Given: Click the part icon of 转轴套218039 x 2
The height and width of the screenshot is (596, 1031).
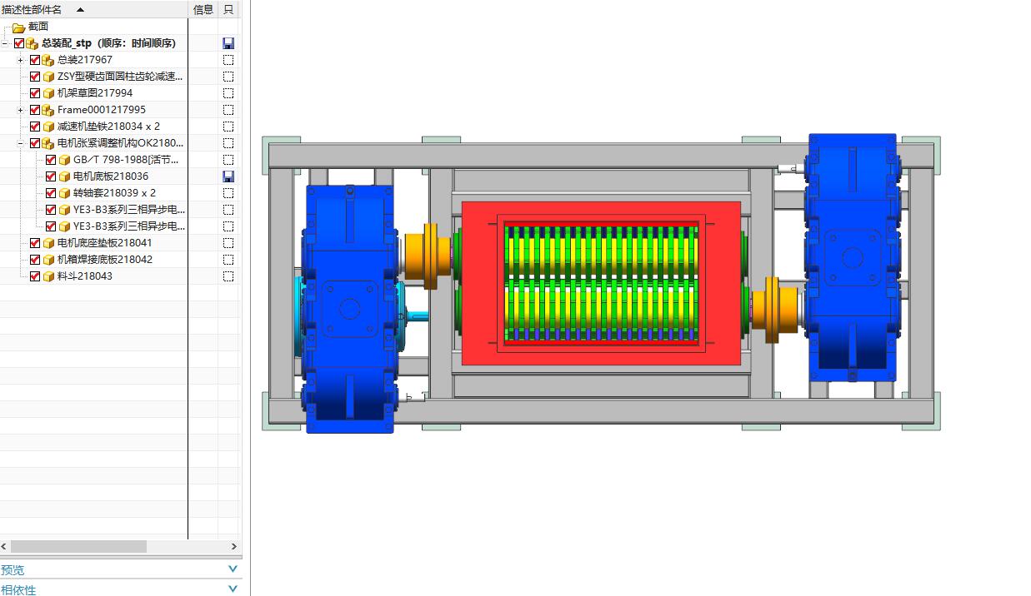Looking at the screenshot, I should pyautogui.click(x=64, y=193).
